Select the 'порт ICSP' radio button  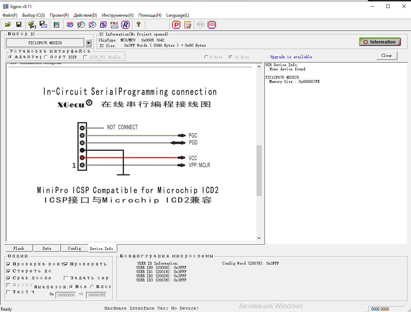click(46, 57)
